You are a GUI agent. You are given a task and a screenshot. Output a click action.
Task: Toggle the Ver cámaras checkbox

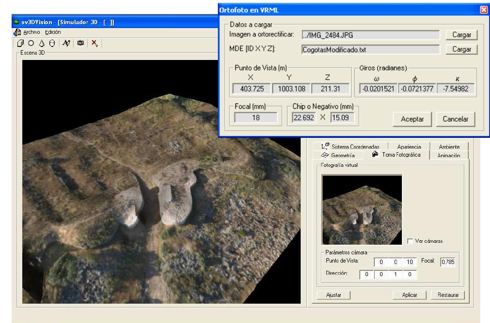click(410, 241)
